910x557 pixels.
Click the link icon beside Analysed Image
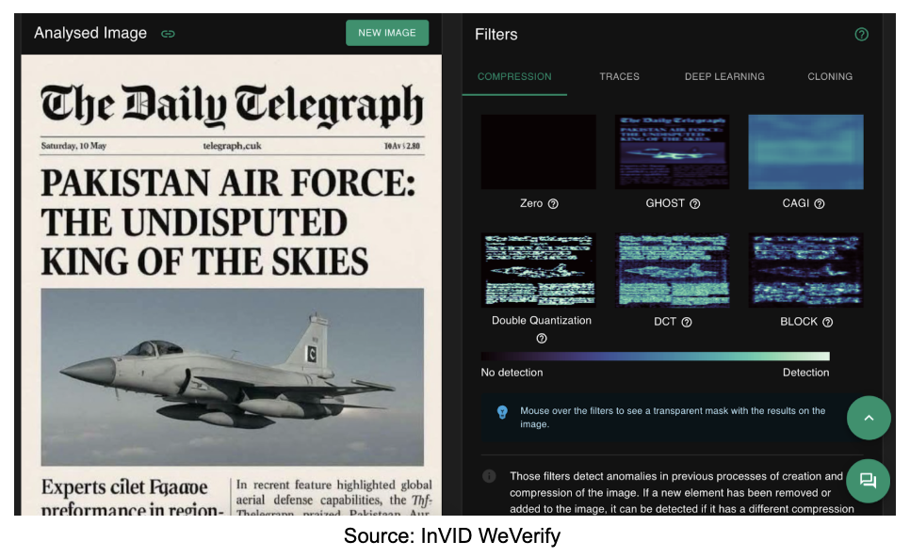click(x=169, y=34)
